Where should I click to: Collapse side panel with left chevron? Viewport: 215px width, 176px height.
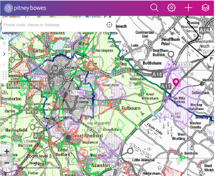pos(4,64)
